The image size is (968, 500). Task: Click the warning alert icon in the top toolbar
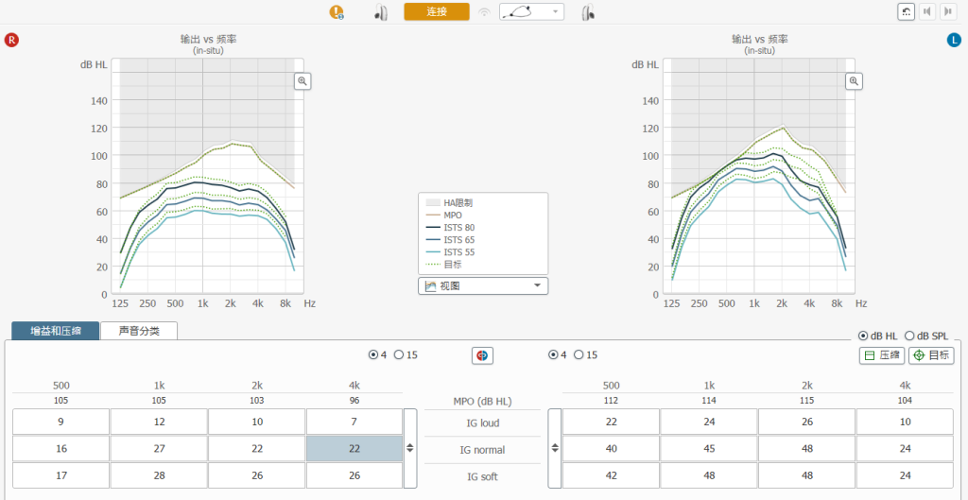337,12
